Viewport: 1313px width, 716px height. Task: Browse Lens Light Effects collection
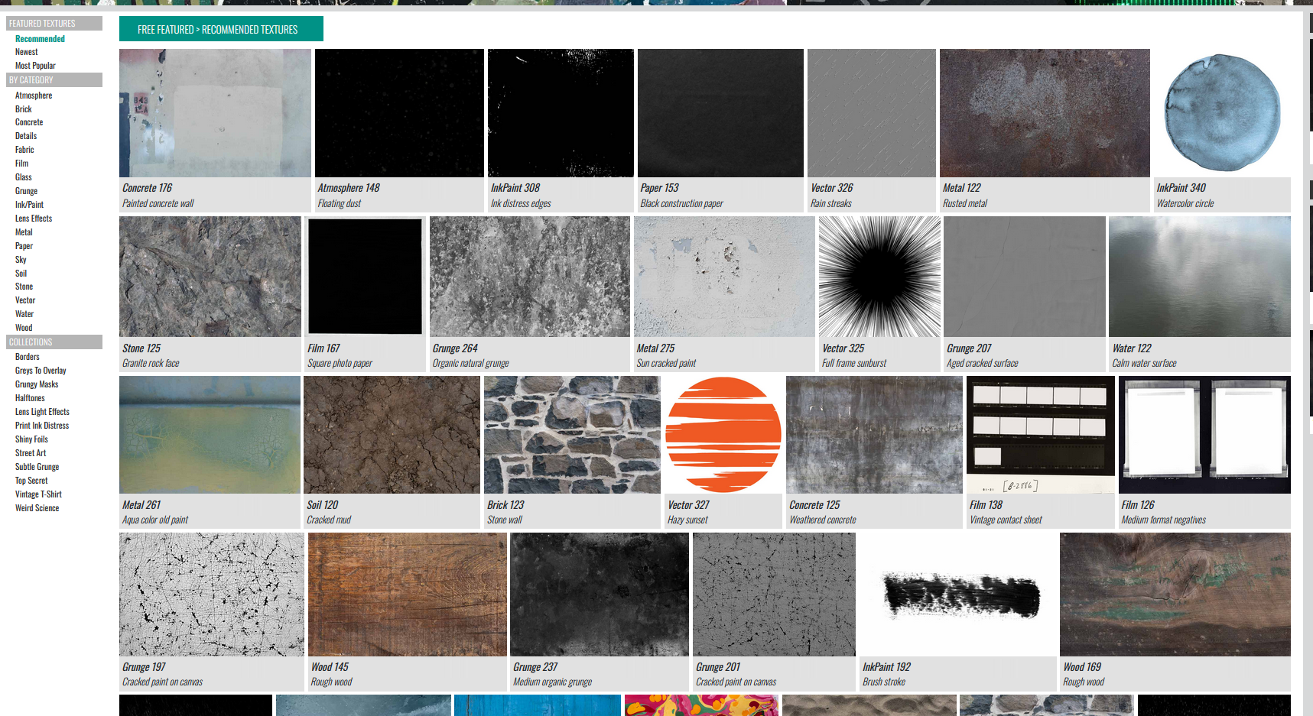[42, 412]
